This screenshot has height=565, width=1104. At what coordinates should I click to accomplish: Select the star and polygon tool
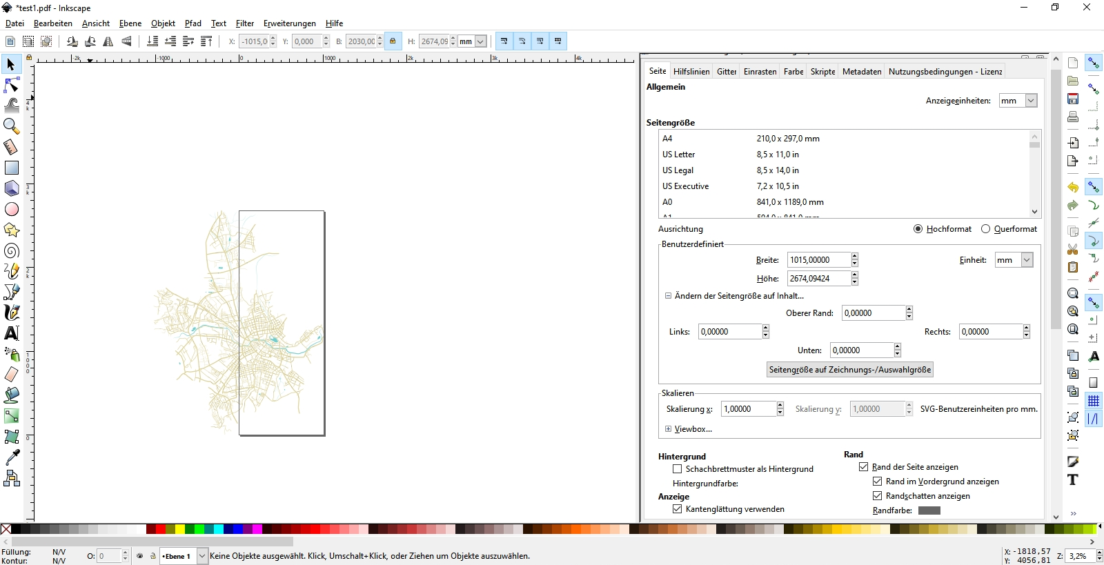pyautogui.click(x=12, y=230)
